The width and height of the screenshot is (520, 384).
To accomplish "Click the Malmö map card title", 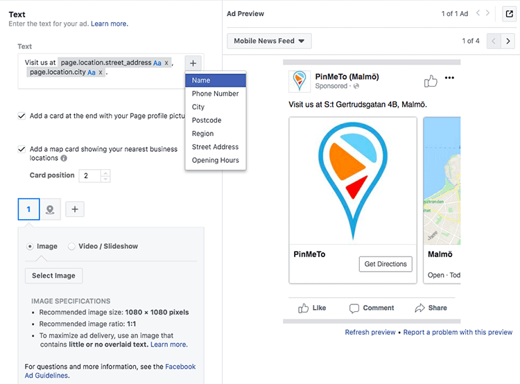I will click(x=440, y=254).
